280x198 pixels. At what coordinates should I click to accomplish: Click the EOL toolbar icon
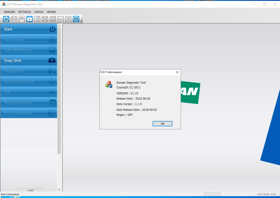53,19
